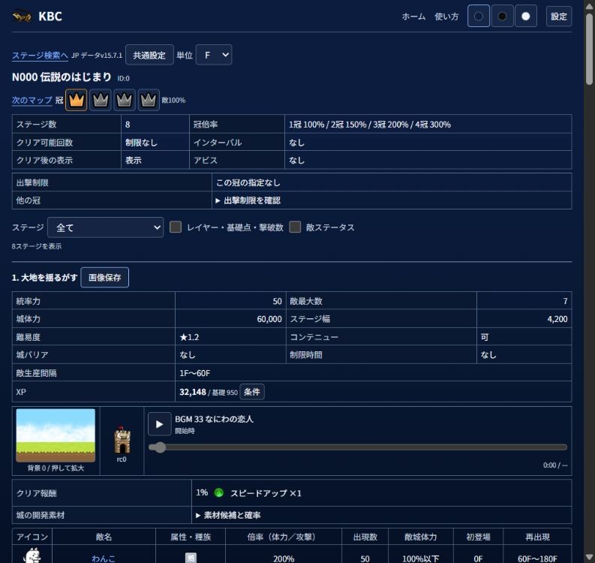Click the 共通設定 button
595x563 pixels.
click(x=149, y=55)
